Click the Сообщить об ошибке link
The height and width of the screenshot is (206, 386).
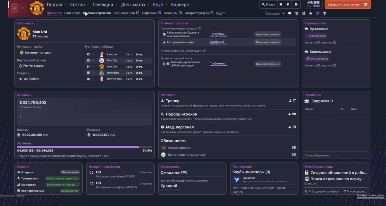pos(371,195)
